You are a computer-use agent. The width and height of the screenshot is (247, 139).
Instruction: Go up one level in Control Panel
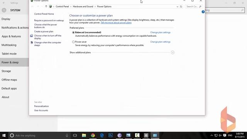(46, 7)
